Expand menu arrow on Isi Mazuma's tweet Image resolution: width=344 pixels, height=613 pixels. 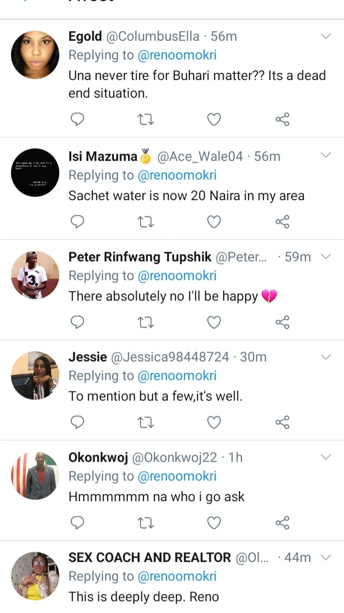[x=325, y=155]
